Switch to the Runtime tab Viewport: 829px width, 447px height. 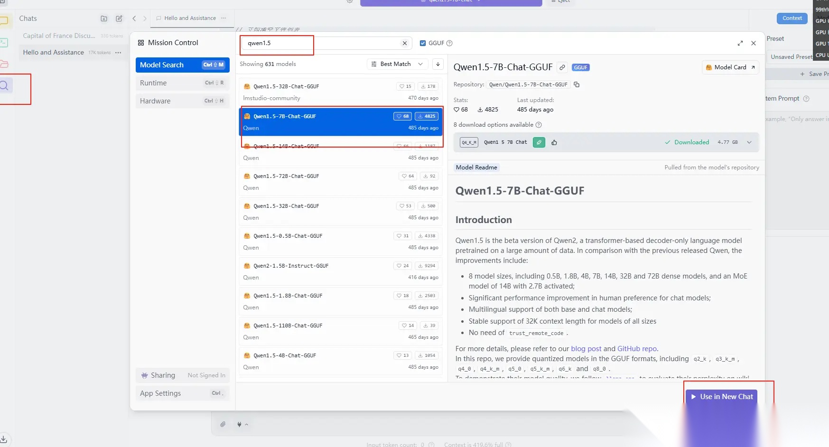(x=183, y=83)
